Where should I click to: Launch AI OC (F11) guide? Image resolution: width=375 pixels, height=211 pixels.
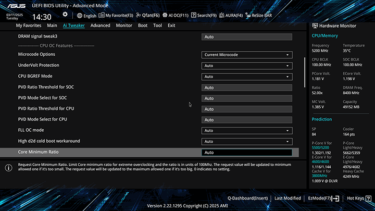point(164,16)
